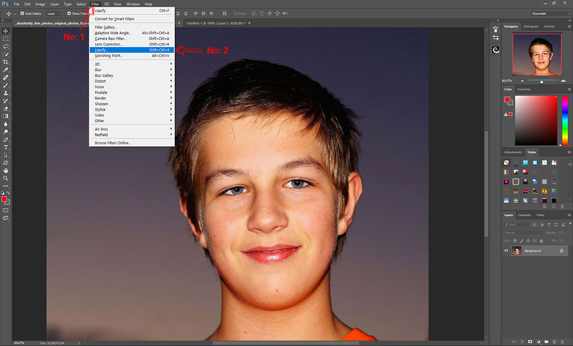Select the Eyedropper tool

pos(5,70)
